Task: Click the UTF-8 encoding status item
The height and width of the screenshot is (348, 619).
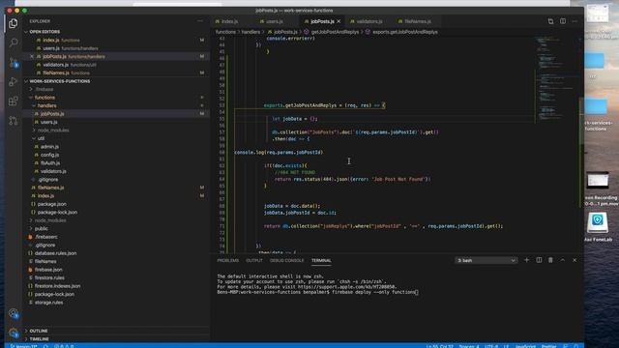Action: [x=491, y=346]
